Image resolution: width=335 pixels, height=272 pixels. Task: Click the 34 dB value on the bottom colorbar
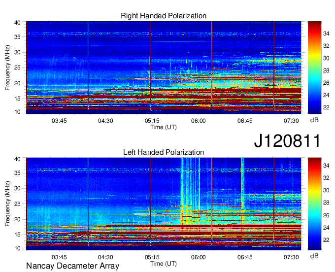326,166
